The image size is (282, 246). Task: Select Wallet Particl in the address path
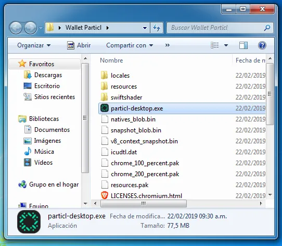83,28
